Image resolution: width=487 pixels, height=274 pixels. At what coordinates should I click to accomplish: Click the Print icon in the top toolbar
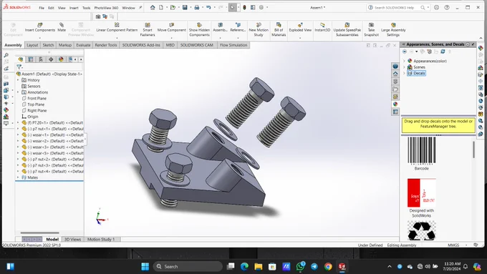(x=197, y=7)
